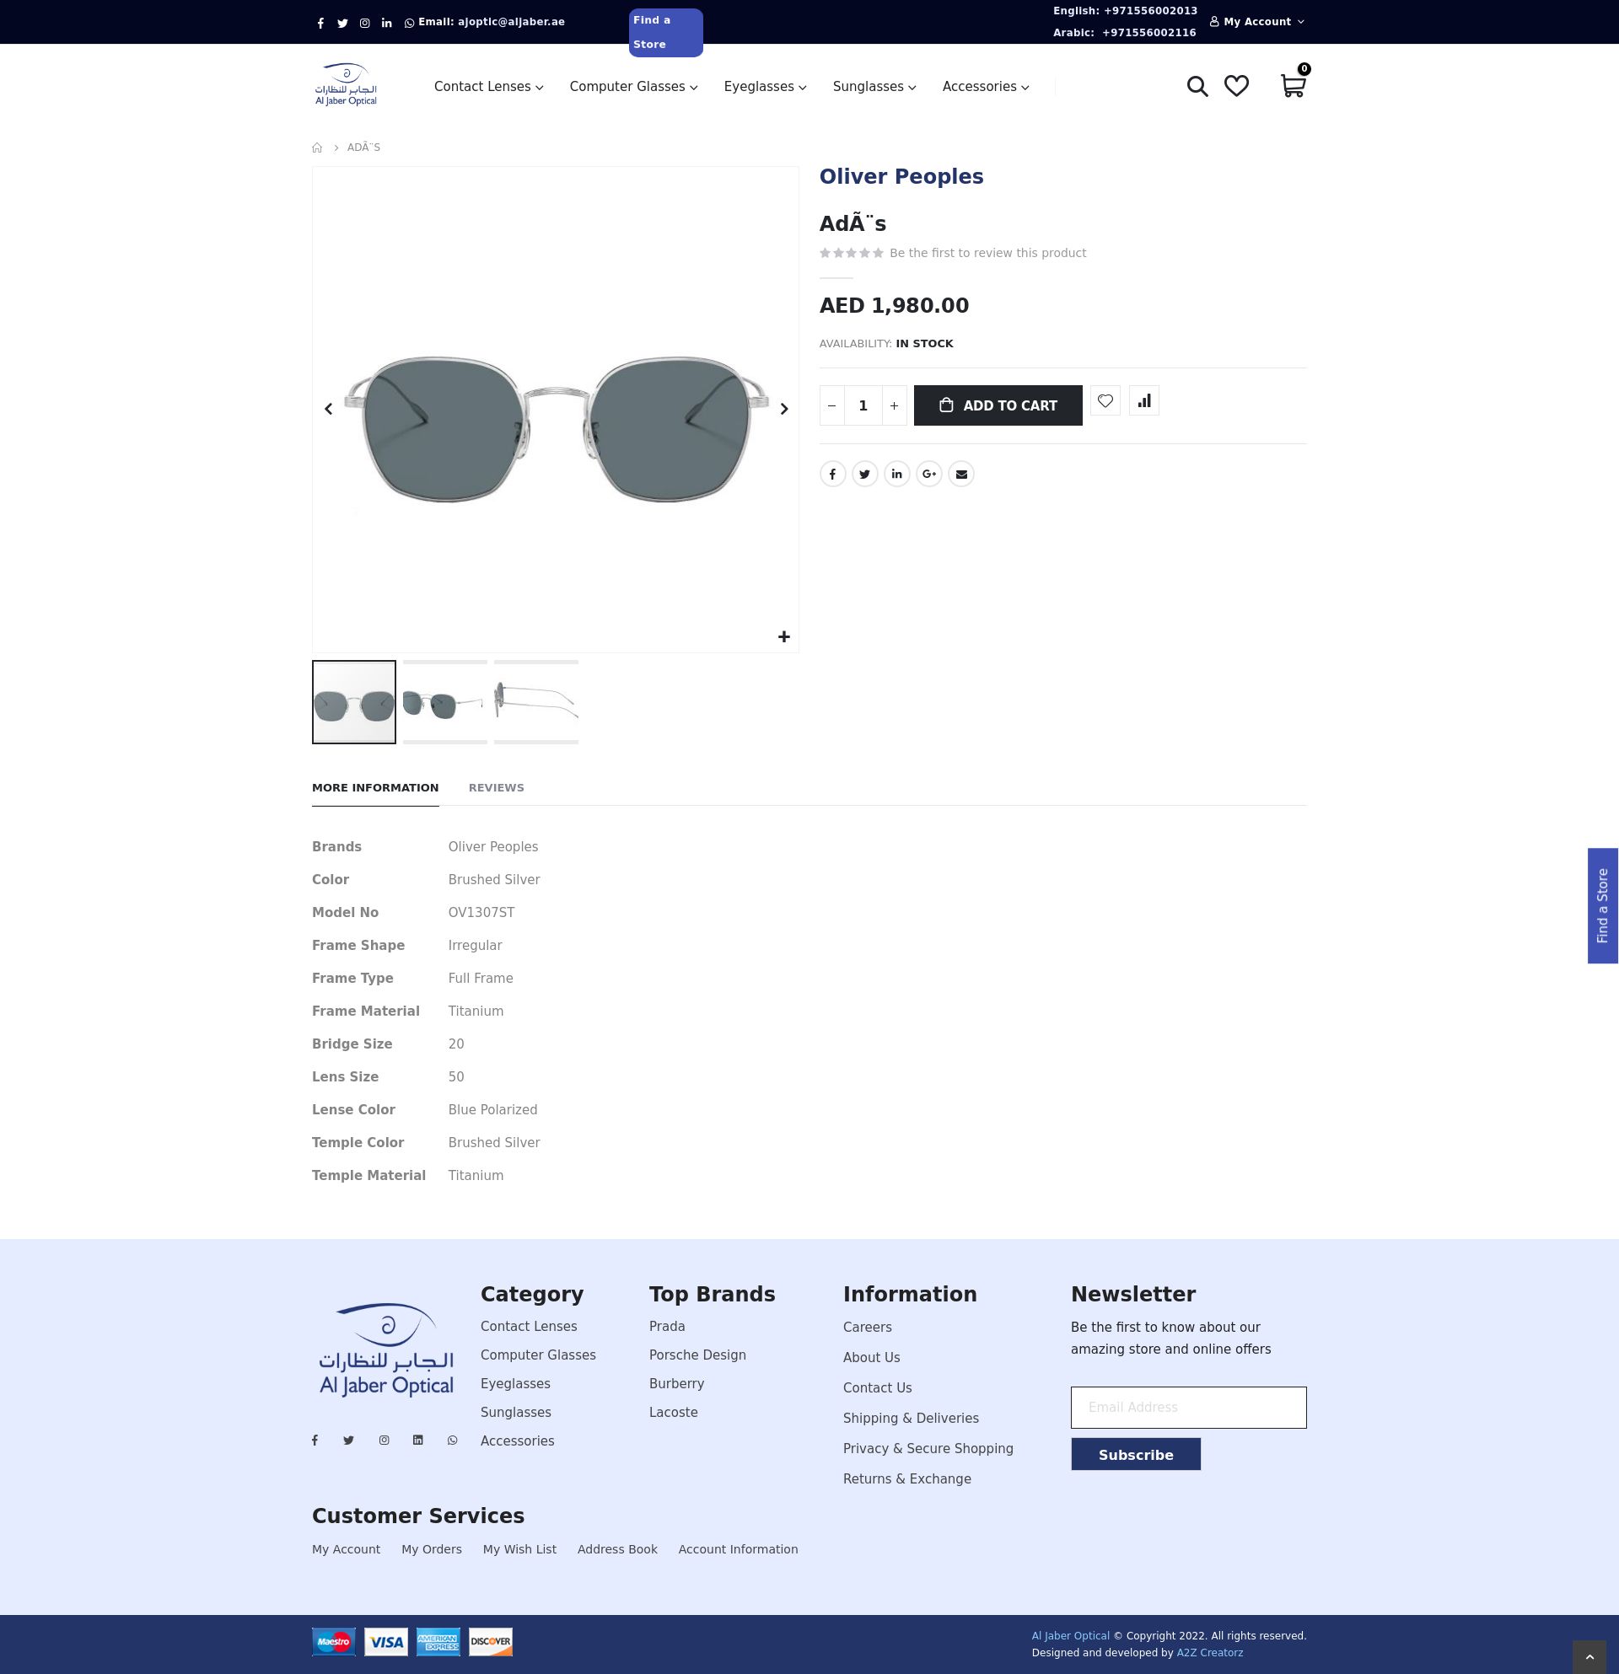Open the side Find a Store tab

tap(1603, 905)
